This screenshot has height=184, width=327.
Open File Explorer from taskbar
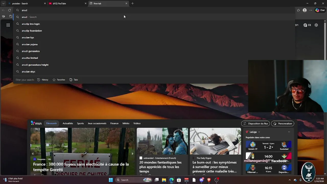(164, 180)
